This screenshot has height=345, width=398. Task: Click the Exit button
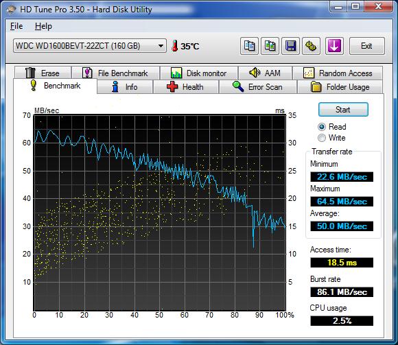pyautogui.click(x=367, y=46)
